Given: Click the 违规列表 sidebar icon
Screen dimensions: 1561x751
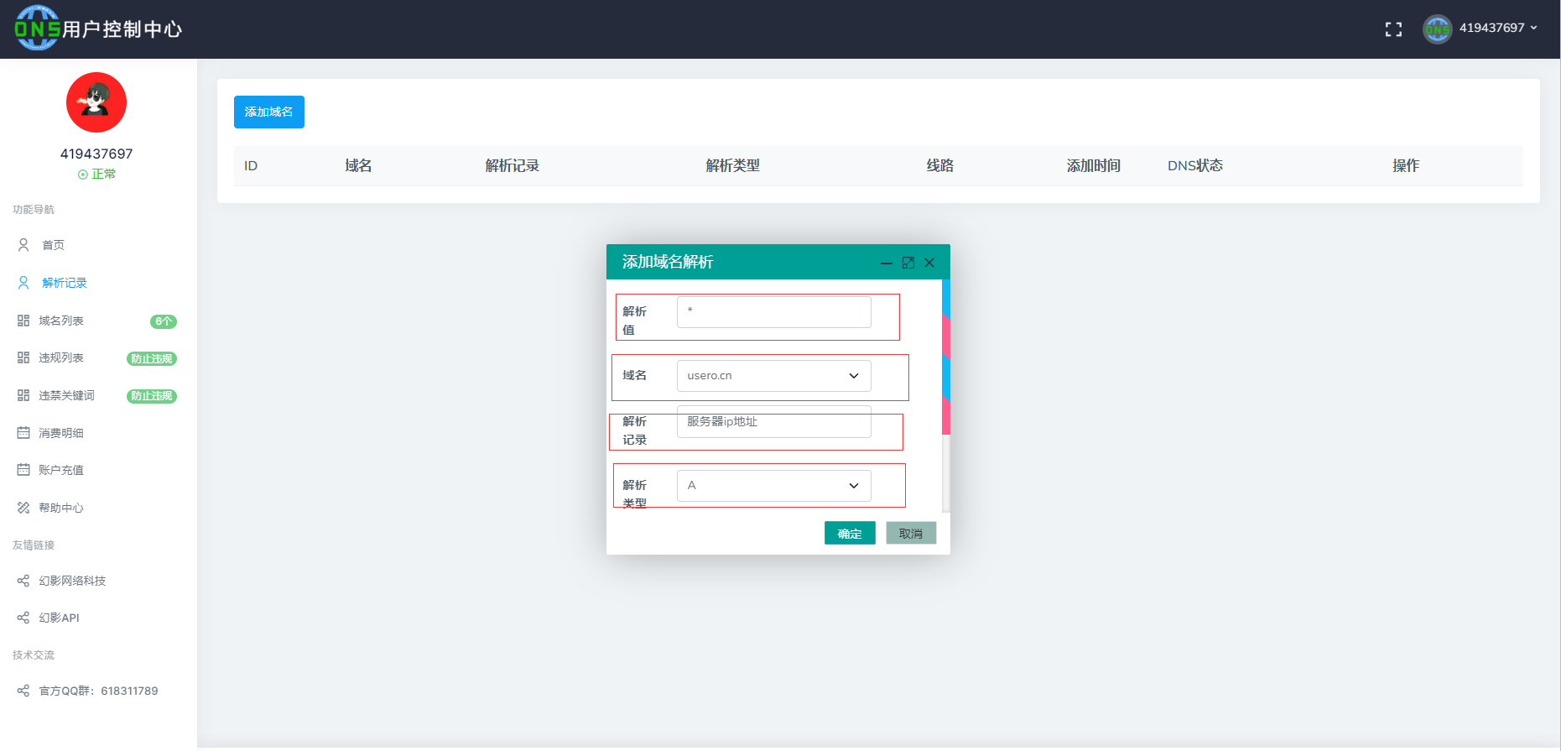Looking at the screenshot, I should coord(23,357).
